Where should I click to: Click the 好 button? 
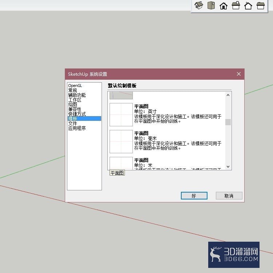pos(194,196)
